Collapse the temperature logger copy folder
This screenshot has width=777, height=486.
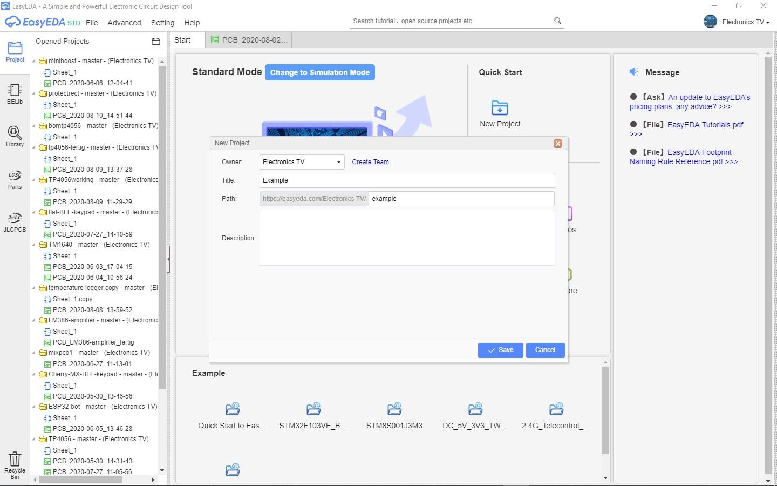pyautogui.click(x=34, y=288)
